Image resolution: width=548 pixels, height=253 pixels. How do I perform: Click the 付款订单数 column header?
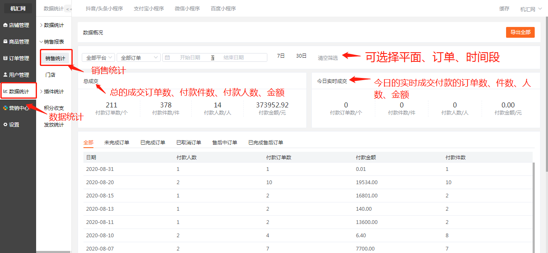point(279,157)
